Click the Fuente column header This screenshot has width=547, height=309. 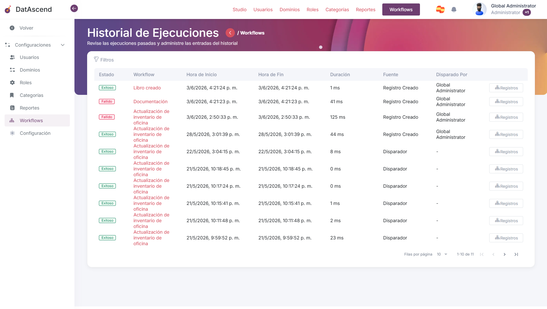pos(390,74)
